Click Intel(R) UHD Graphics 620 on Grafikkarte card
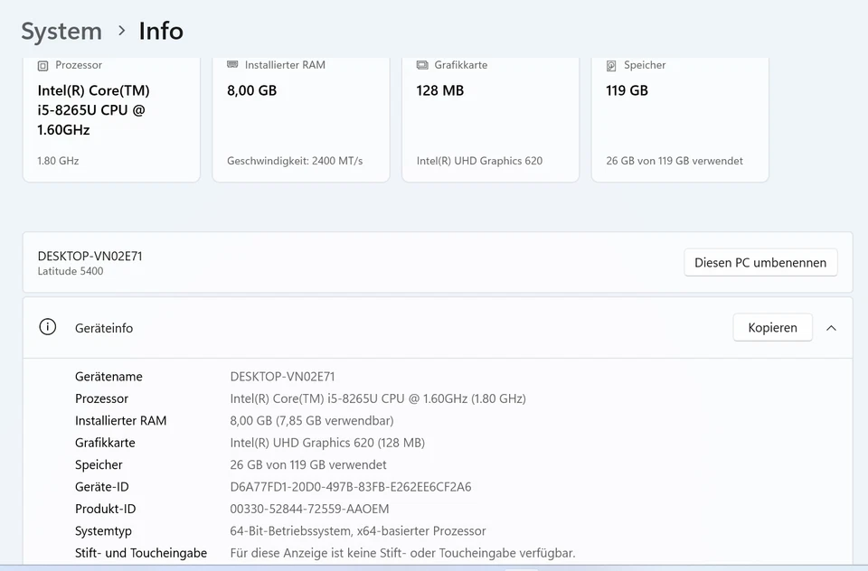The height and width of the screenshot is (571, 868). click(479, 161)
